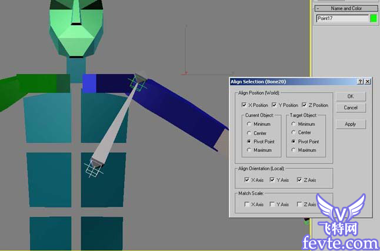Screen dimensions: 380x251
Task: Select the point helper at the shoulder
Action: tap(138, 83)
